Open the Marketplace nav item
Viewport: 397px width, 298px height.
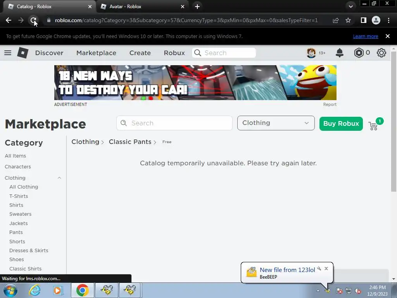(96, 53)
